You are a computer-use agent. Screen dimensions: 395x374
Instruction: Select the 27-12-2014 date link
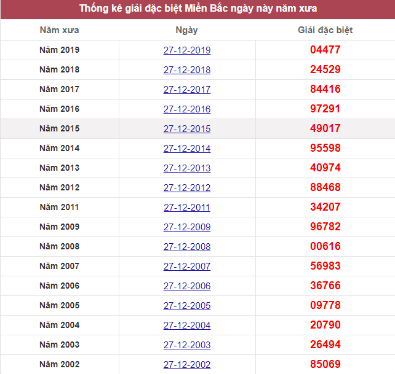tap(187, 149)
